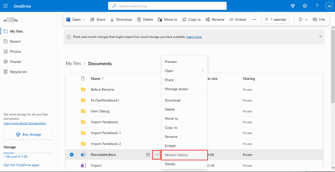Click the storage usage bar showing 1 GB used
Image resolution: width=335 pixels, height=172 pixels.
[x=28, y=153]
